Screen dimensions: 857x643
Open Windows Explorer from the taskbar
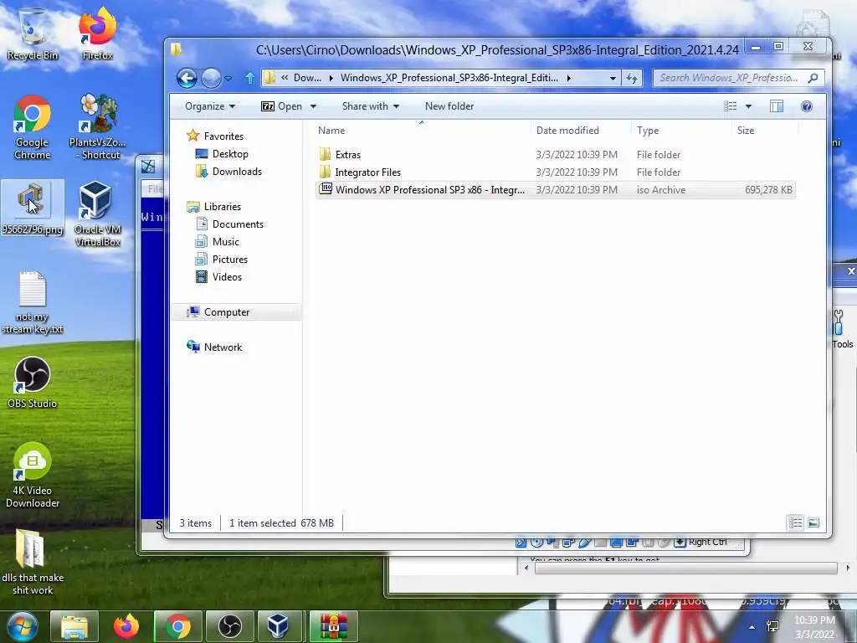[x=74, y=626]
